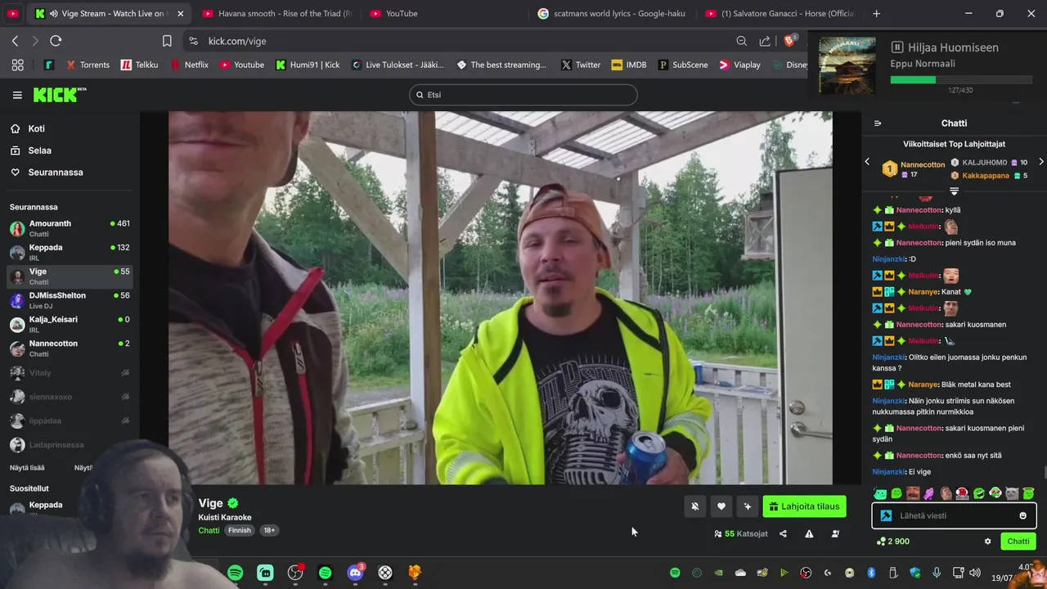Bookmark this page with bookmark icon

(167, 41)
